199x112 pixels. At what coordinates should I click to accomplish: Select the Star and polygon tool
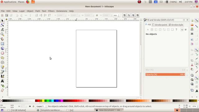[x=2, y=58]
